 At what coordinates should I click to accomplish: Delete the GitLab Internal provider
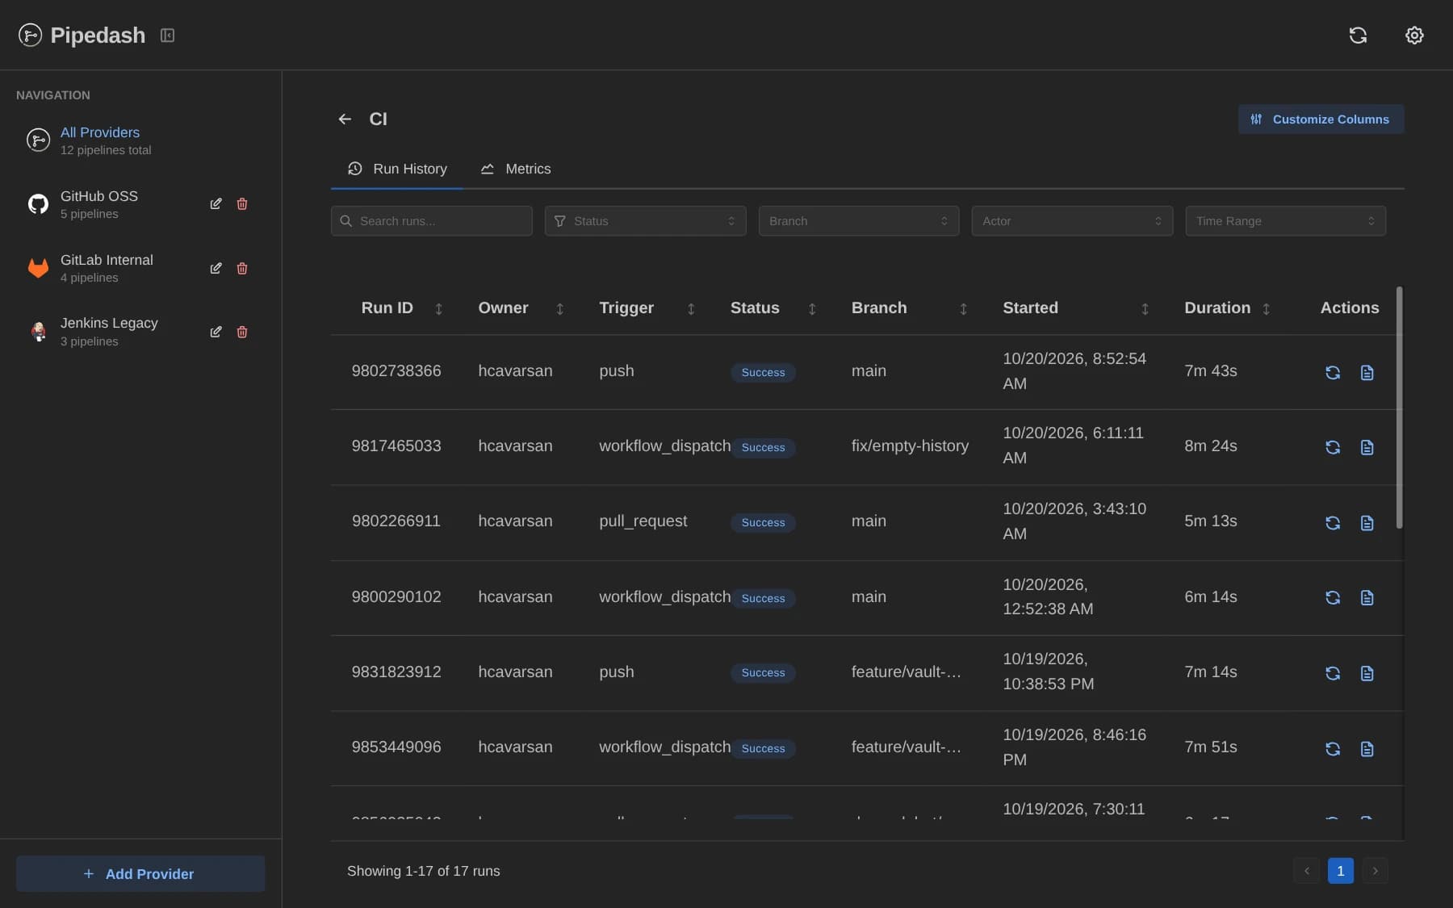[x=242, y=268]
